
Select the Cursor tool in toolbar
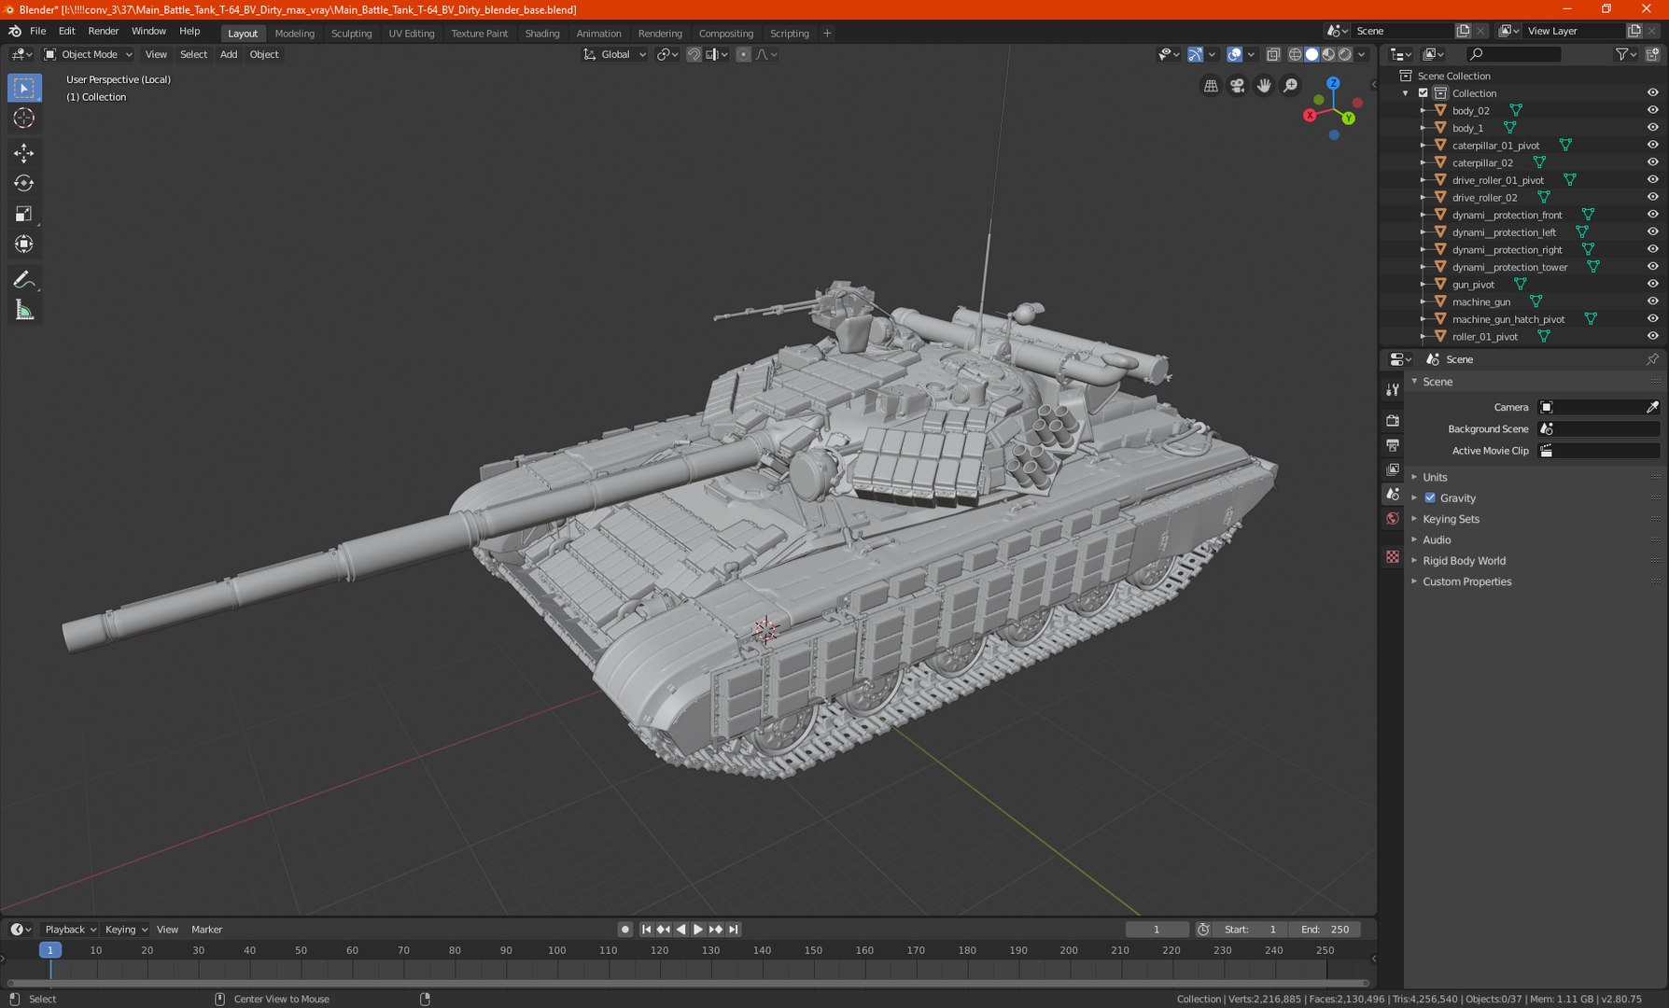(24, 119)
